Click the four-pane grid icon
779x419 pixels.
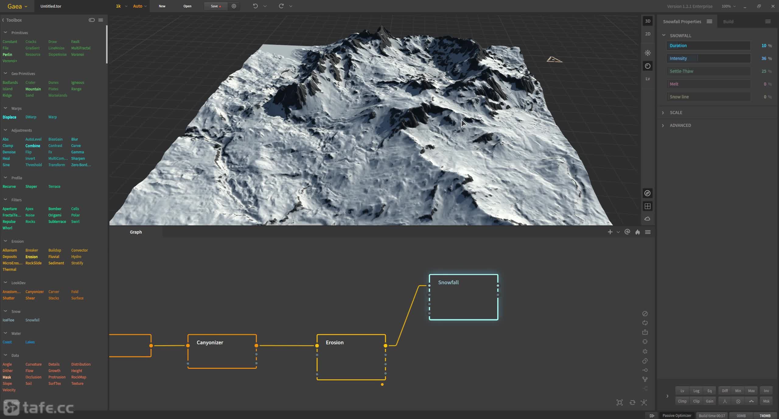(x=648, y=206)
